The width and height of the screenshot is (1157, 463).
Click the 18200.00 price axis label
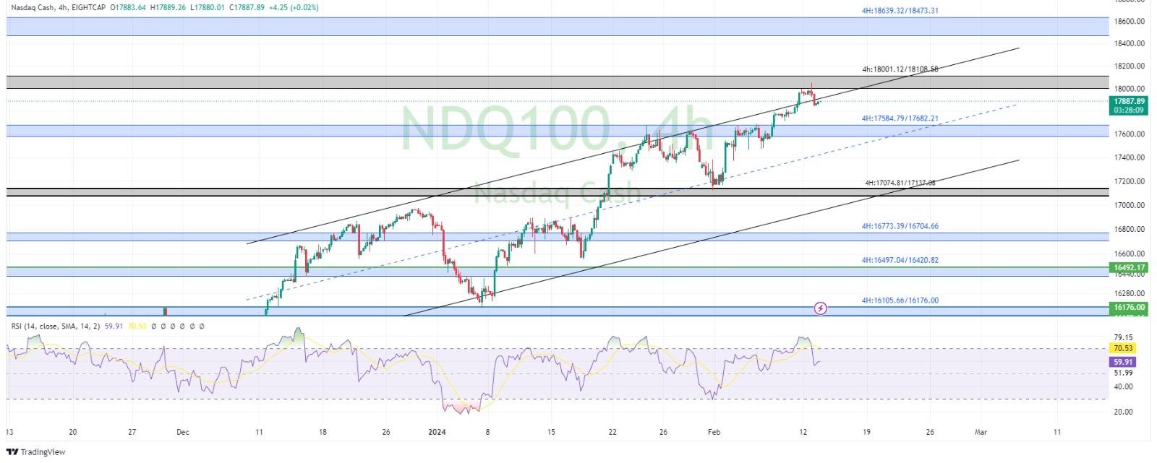click(x=1129, y=66)
